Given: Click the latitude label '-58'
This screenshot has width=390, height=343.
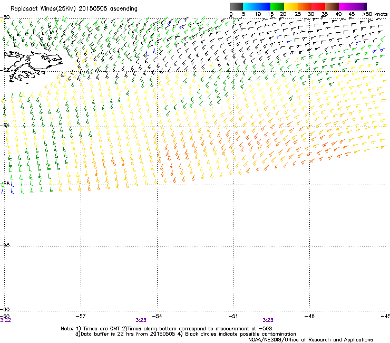Looking at the screenshot, I should tap(5, 245).
